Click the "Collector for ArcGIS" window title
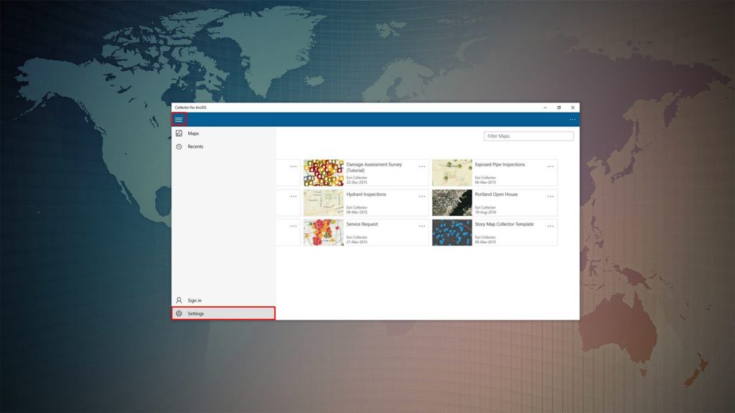The image size is (735, 413). (x=191, y=108)
